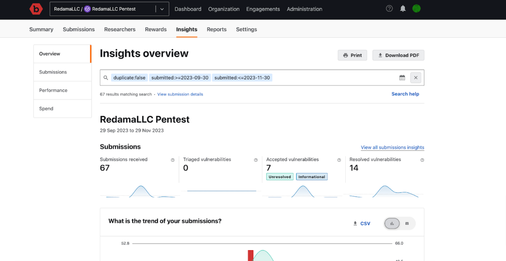
Task: Select Submissions in the sidebar
Action: pyautogui.click(x=62, y=72)
